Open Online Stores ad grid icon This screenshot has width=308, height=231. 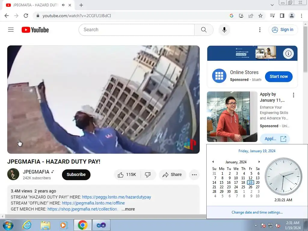coord(219,76)
